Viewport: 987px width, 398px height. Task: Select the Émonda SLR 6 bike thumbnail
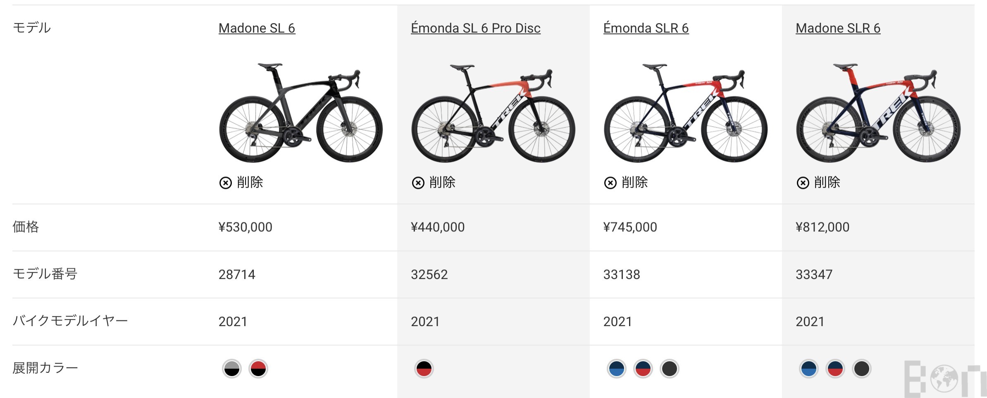pyautogui.click(x=685, y=112)
